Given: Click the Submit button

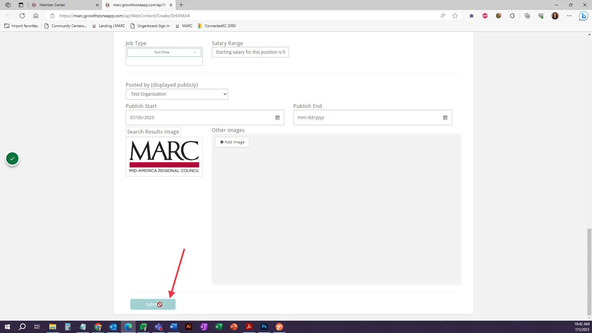Looking at the screenshot, I should 153,304.
